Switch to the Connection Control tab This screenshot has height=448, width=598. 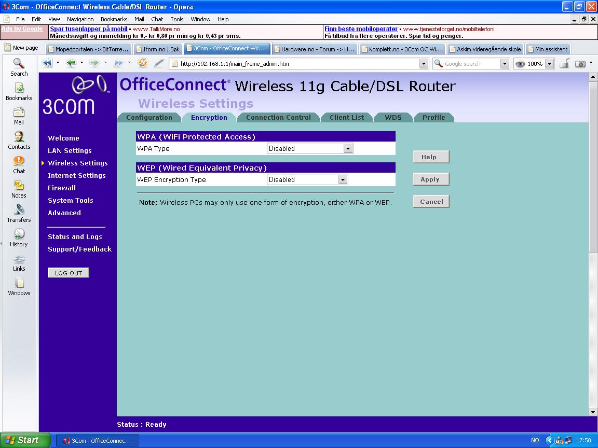[x=278, y=117]
